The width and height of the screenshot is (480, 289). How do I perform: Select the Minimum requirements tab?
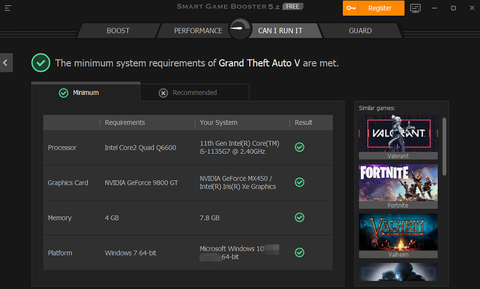point(86,92)
